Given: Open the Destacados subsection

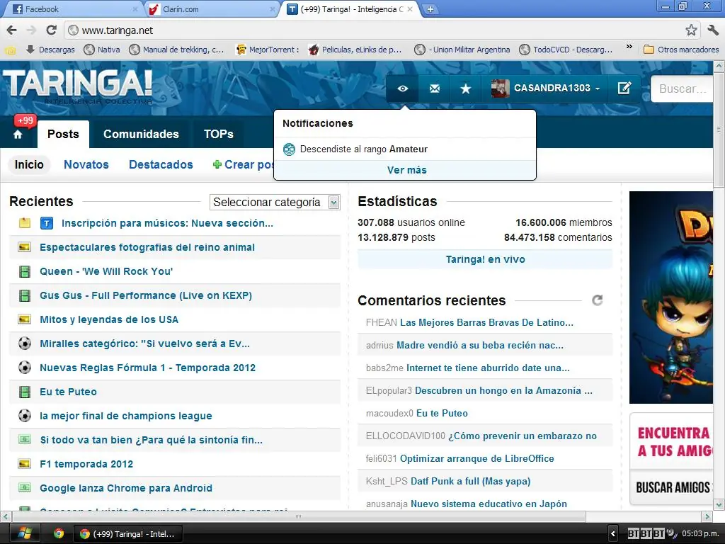Looking at the screenshot, I should 161,164.
